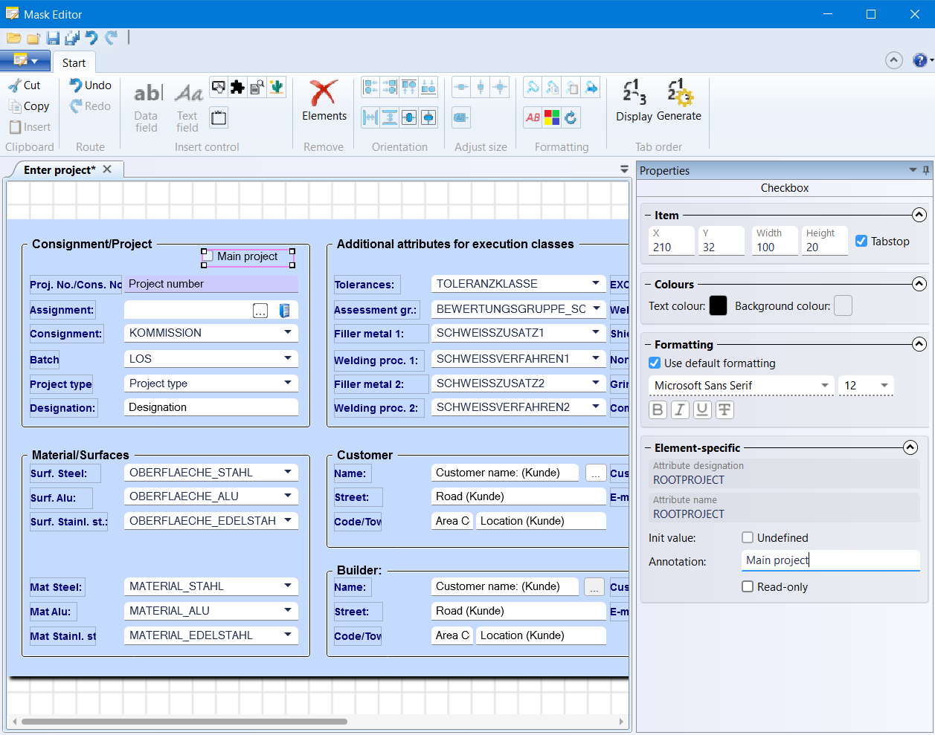Enable the Read-only checkbox
Viewport: 935px width, 735px height.
[x=748, y=587]
